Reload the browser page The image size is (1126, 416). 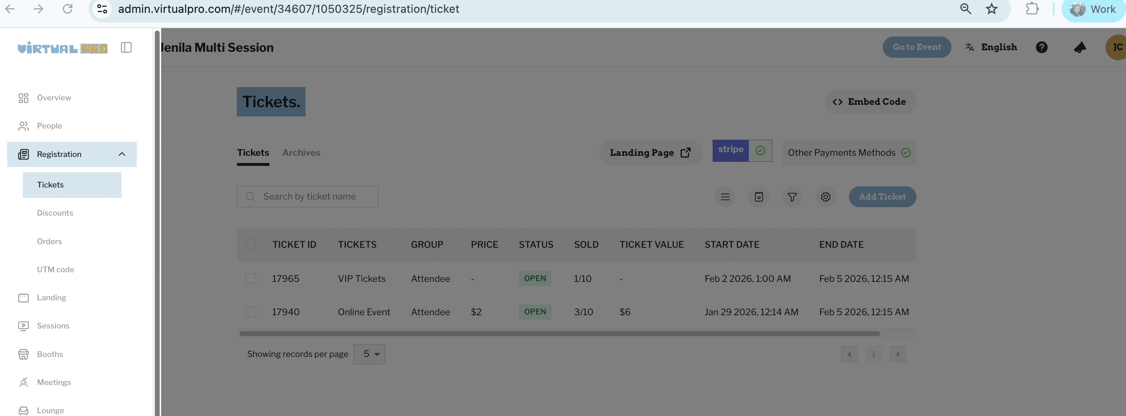point(67,9)
